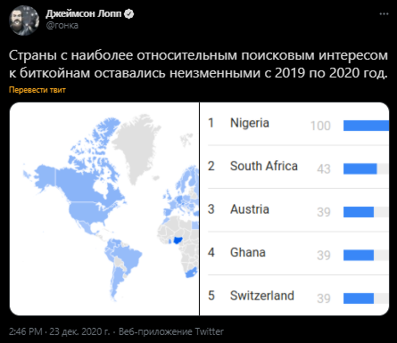Open the country ranking image
This screenshot has width=397, height=343.
[294, 208]
